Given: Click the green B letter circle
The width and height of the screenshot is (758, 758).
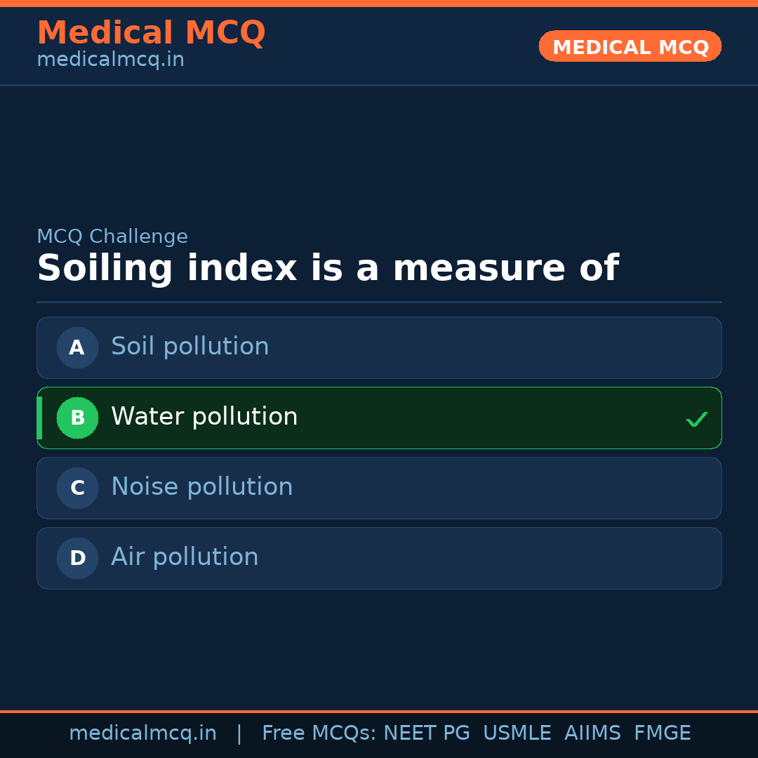Looking at the screenshot, I should [x=77, y=418].
